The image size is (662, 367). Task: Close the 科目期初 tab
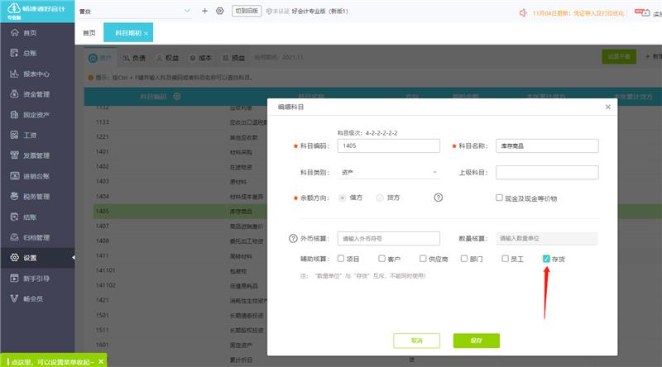click(x=146, y=33)
